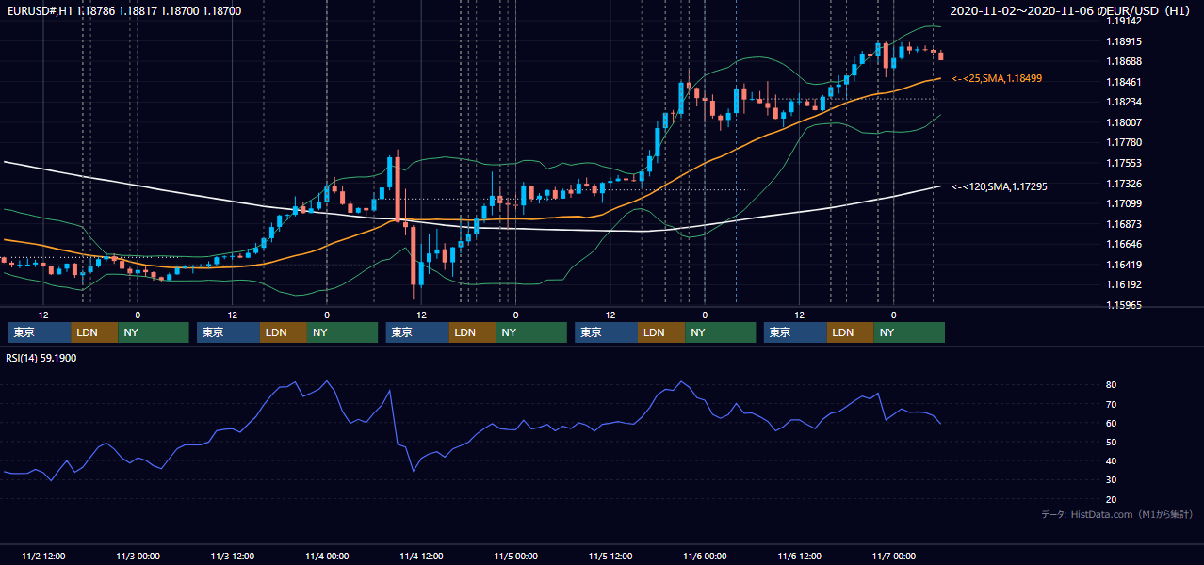The height and width of the screenshot is (565, 1204).
Task: Select time axis label 11/7 00:00
Action: 894,556
